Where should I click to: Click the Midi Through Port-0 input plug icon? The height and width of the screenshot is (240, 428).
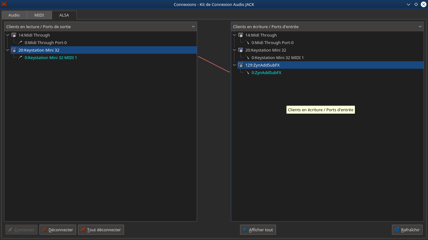[x=247, y=43]
